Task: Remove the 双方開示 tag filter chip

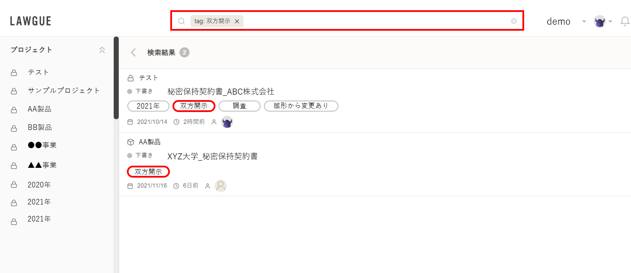Action: coord(237,21)
